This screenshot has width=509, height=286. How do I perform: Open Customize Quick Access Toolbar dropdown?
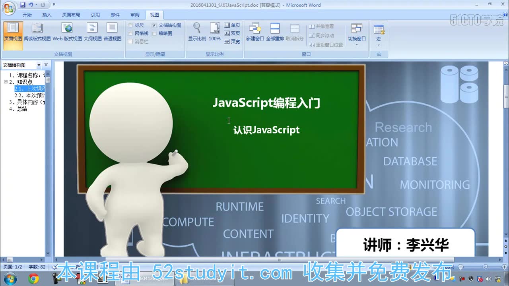(x=54, y=5)
